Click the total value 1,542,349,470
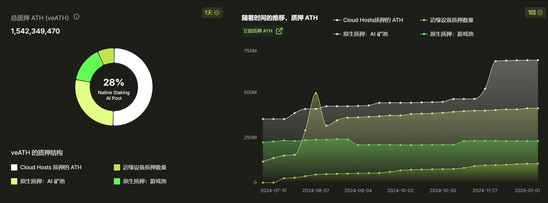Image resolution: width=548 pixels, height=203 pixels. [35, 31]
